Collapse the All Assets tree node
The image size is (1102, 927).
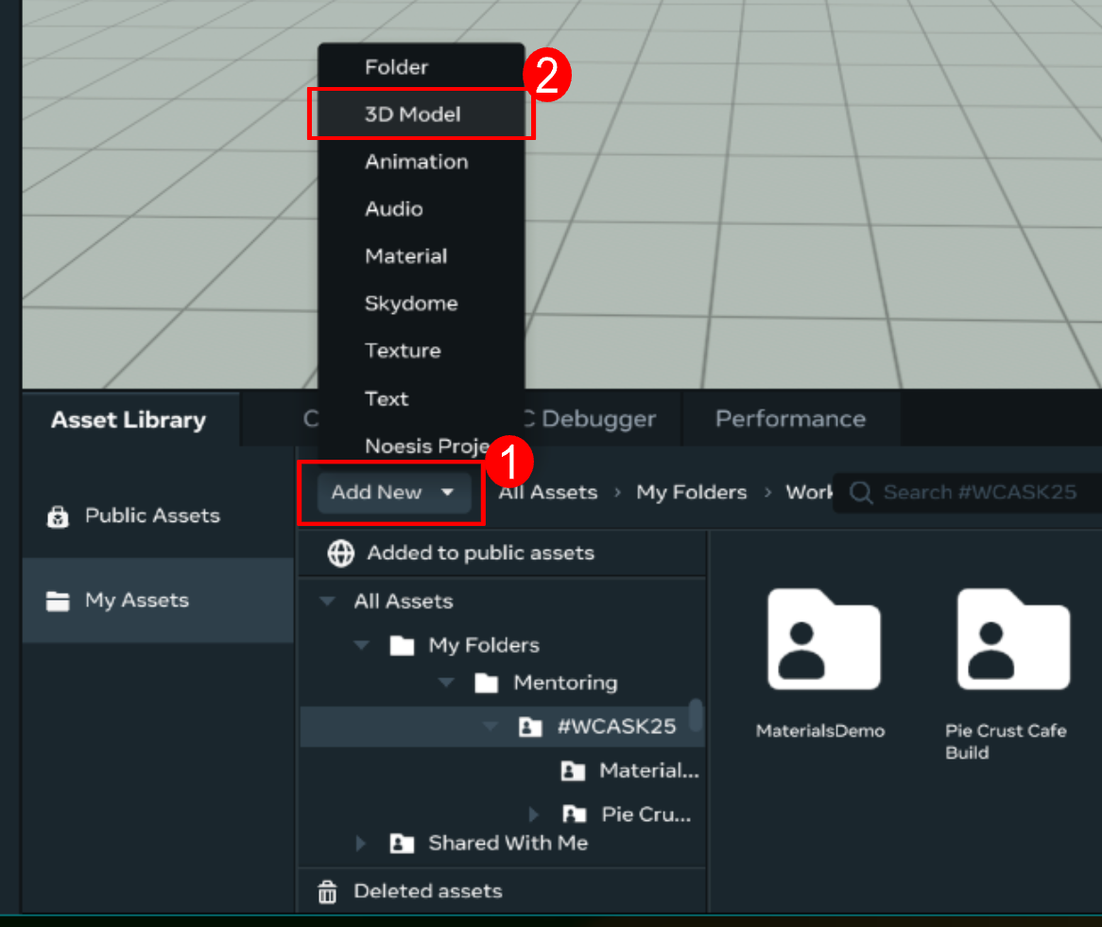[328, 602]
